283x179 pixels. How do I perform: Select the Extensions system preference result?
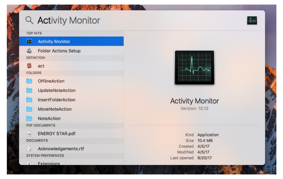click(71, 162)
